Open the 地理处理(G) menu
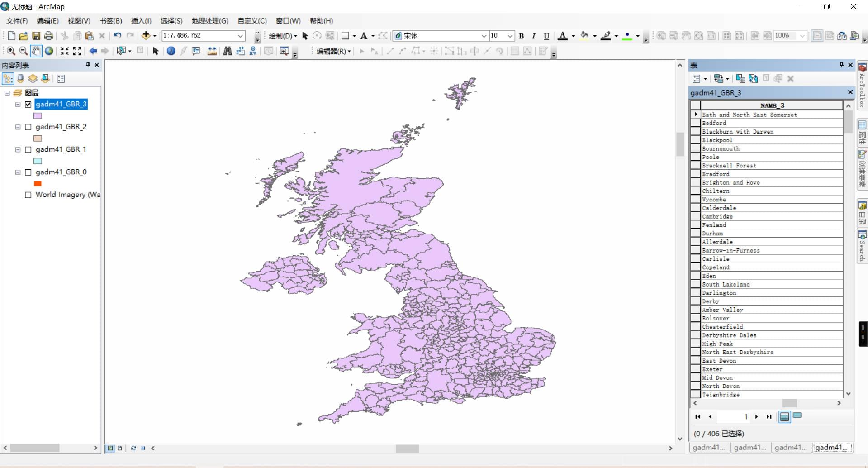 tap(210, 21)
